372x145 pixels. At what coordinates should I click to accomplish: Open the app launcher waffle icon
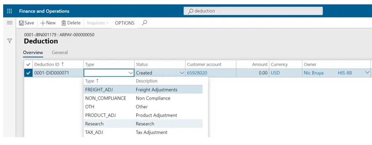(9, 11)
